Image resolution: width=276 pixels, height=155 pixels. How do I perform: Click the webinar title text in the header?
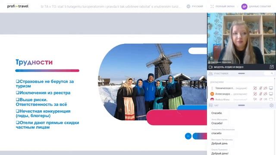pos(110,6)
